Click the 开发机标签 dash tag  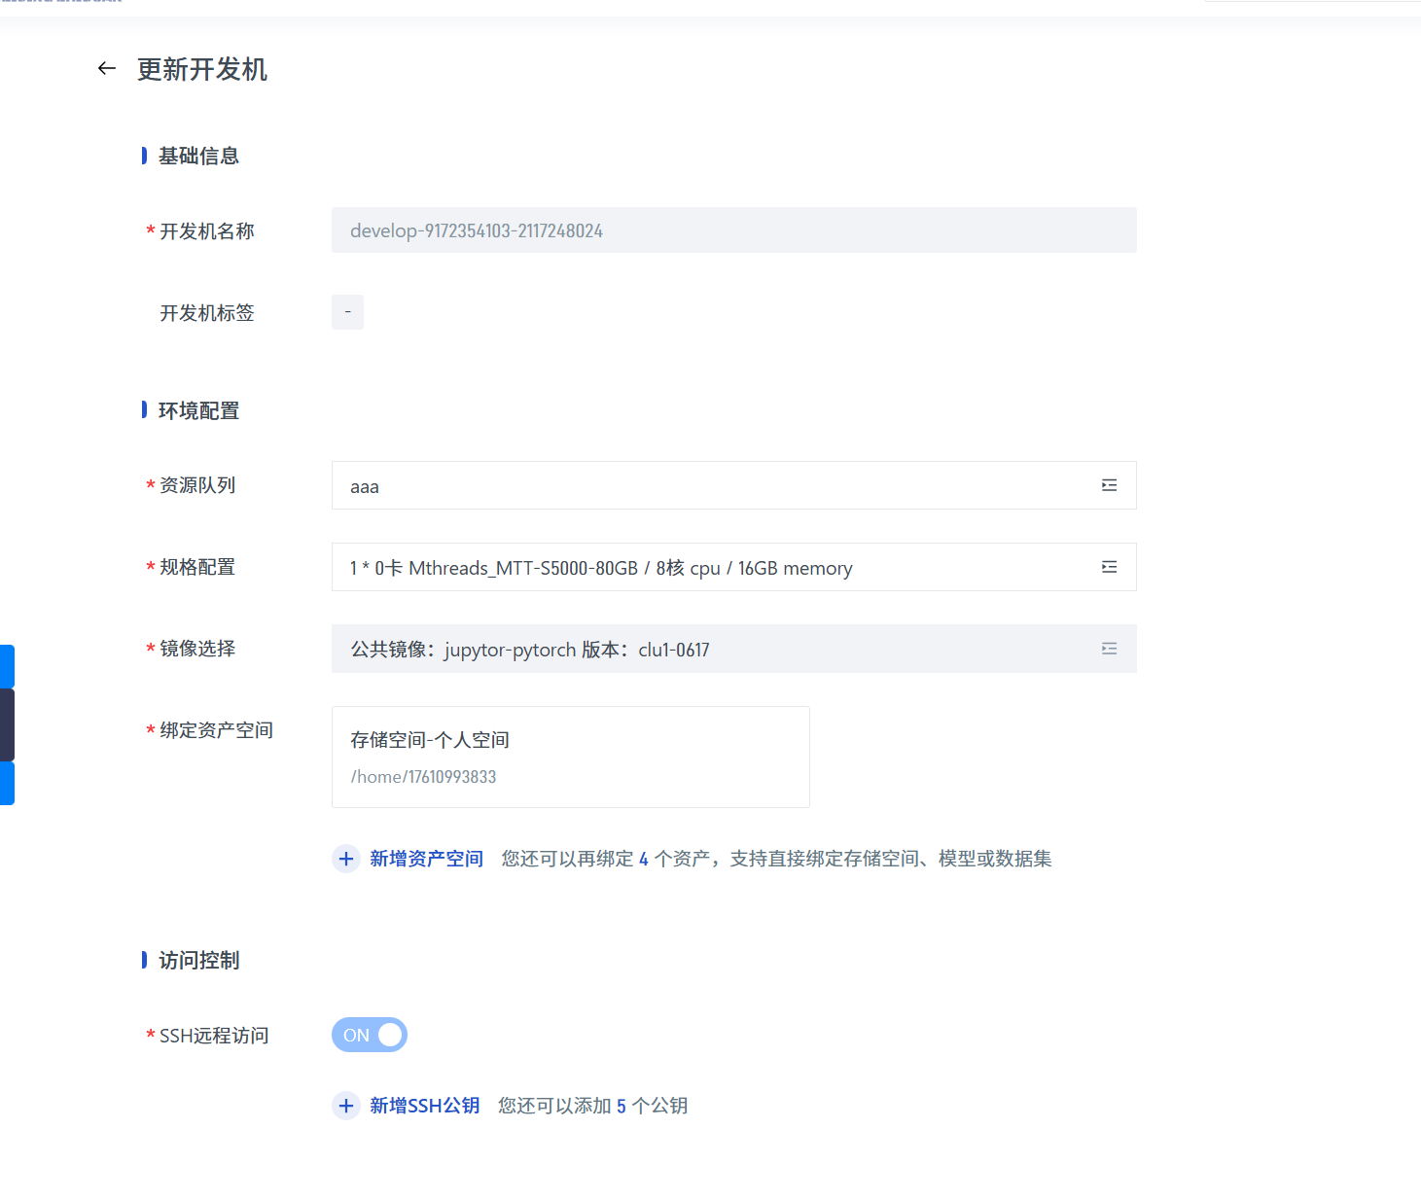coord(347,312)
